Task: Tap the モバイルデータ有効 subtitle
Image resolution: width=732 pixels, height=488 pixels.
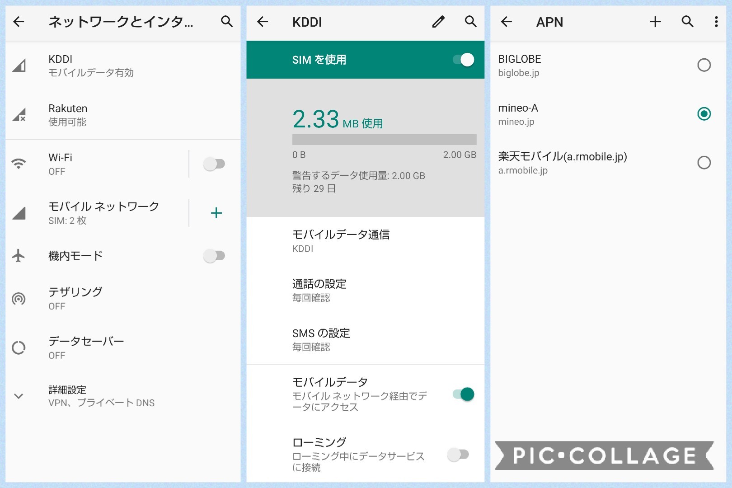Action: 91,73
